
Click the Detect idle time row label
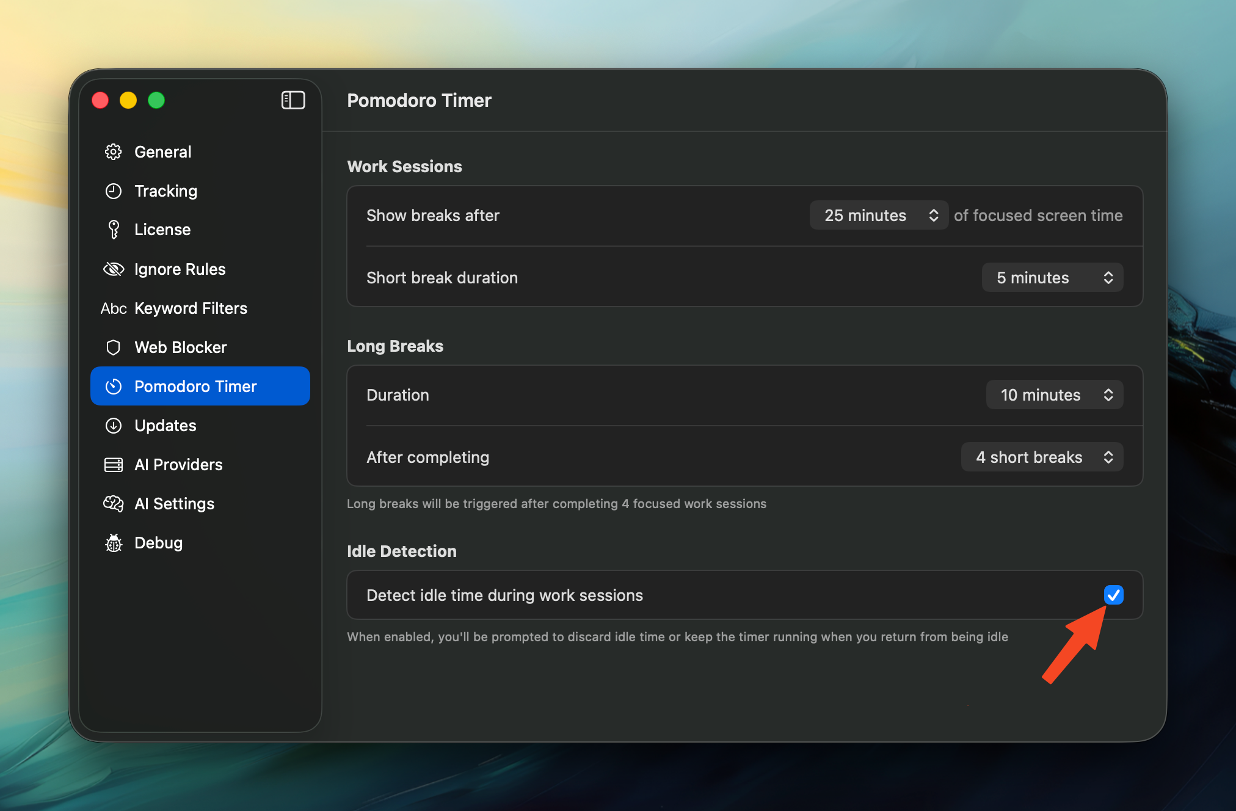click(504, 595)
